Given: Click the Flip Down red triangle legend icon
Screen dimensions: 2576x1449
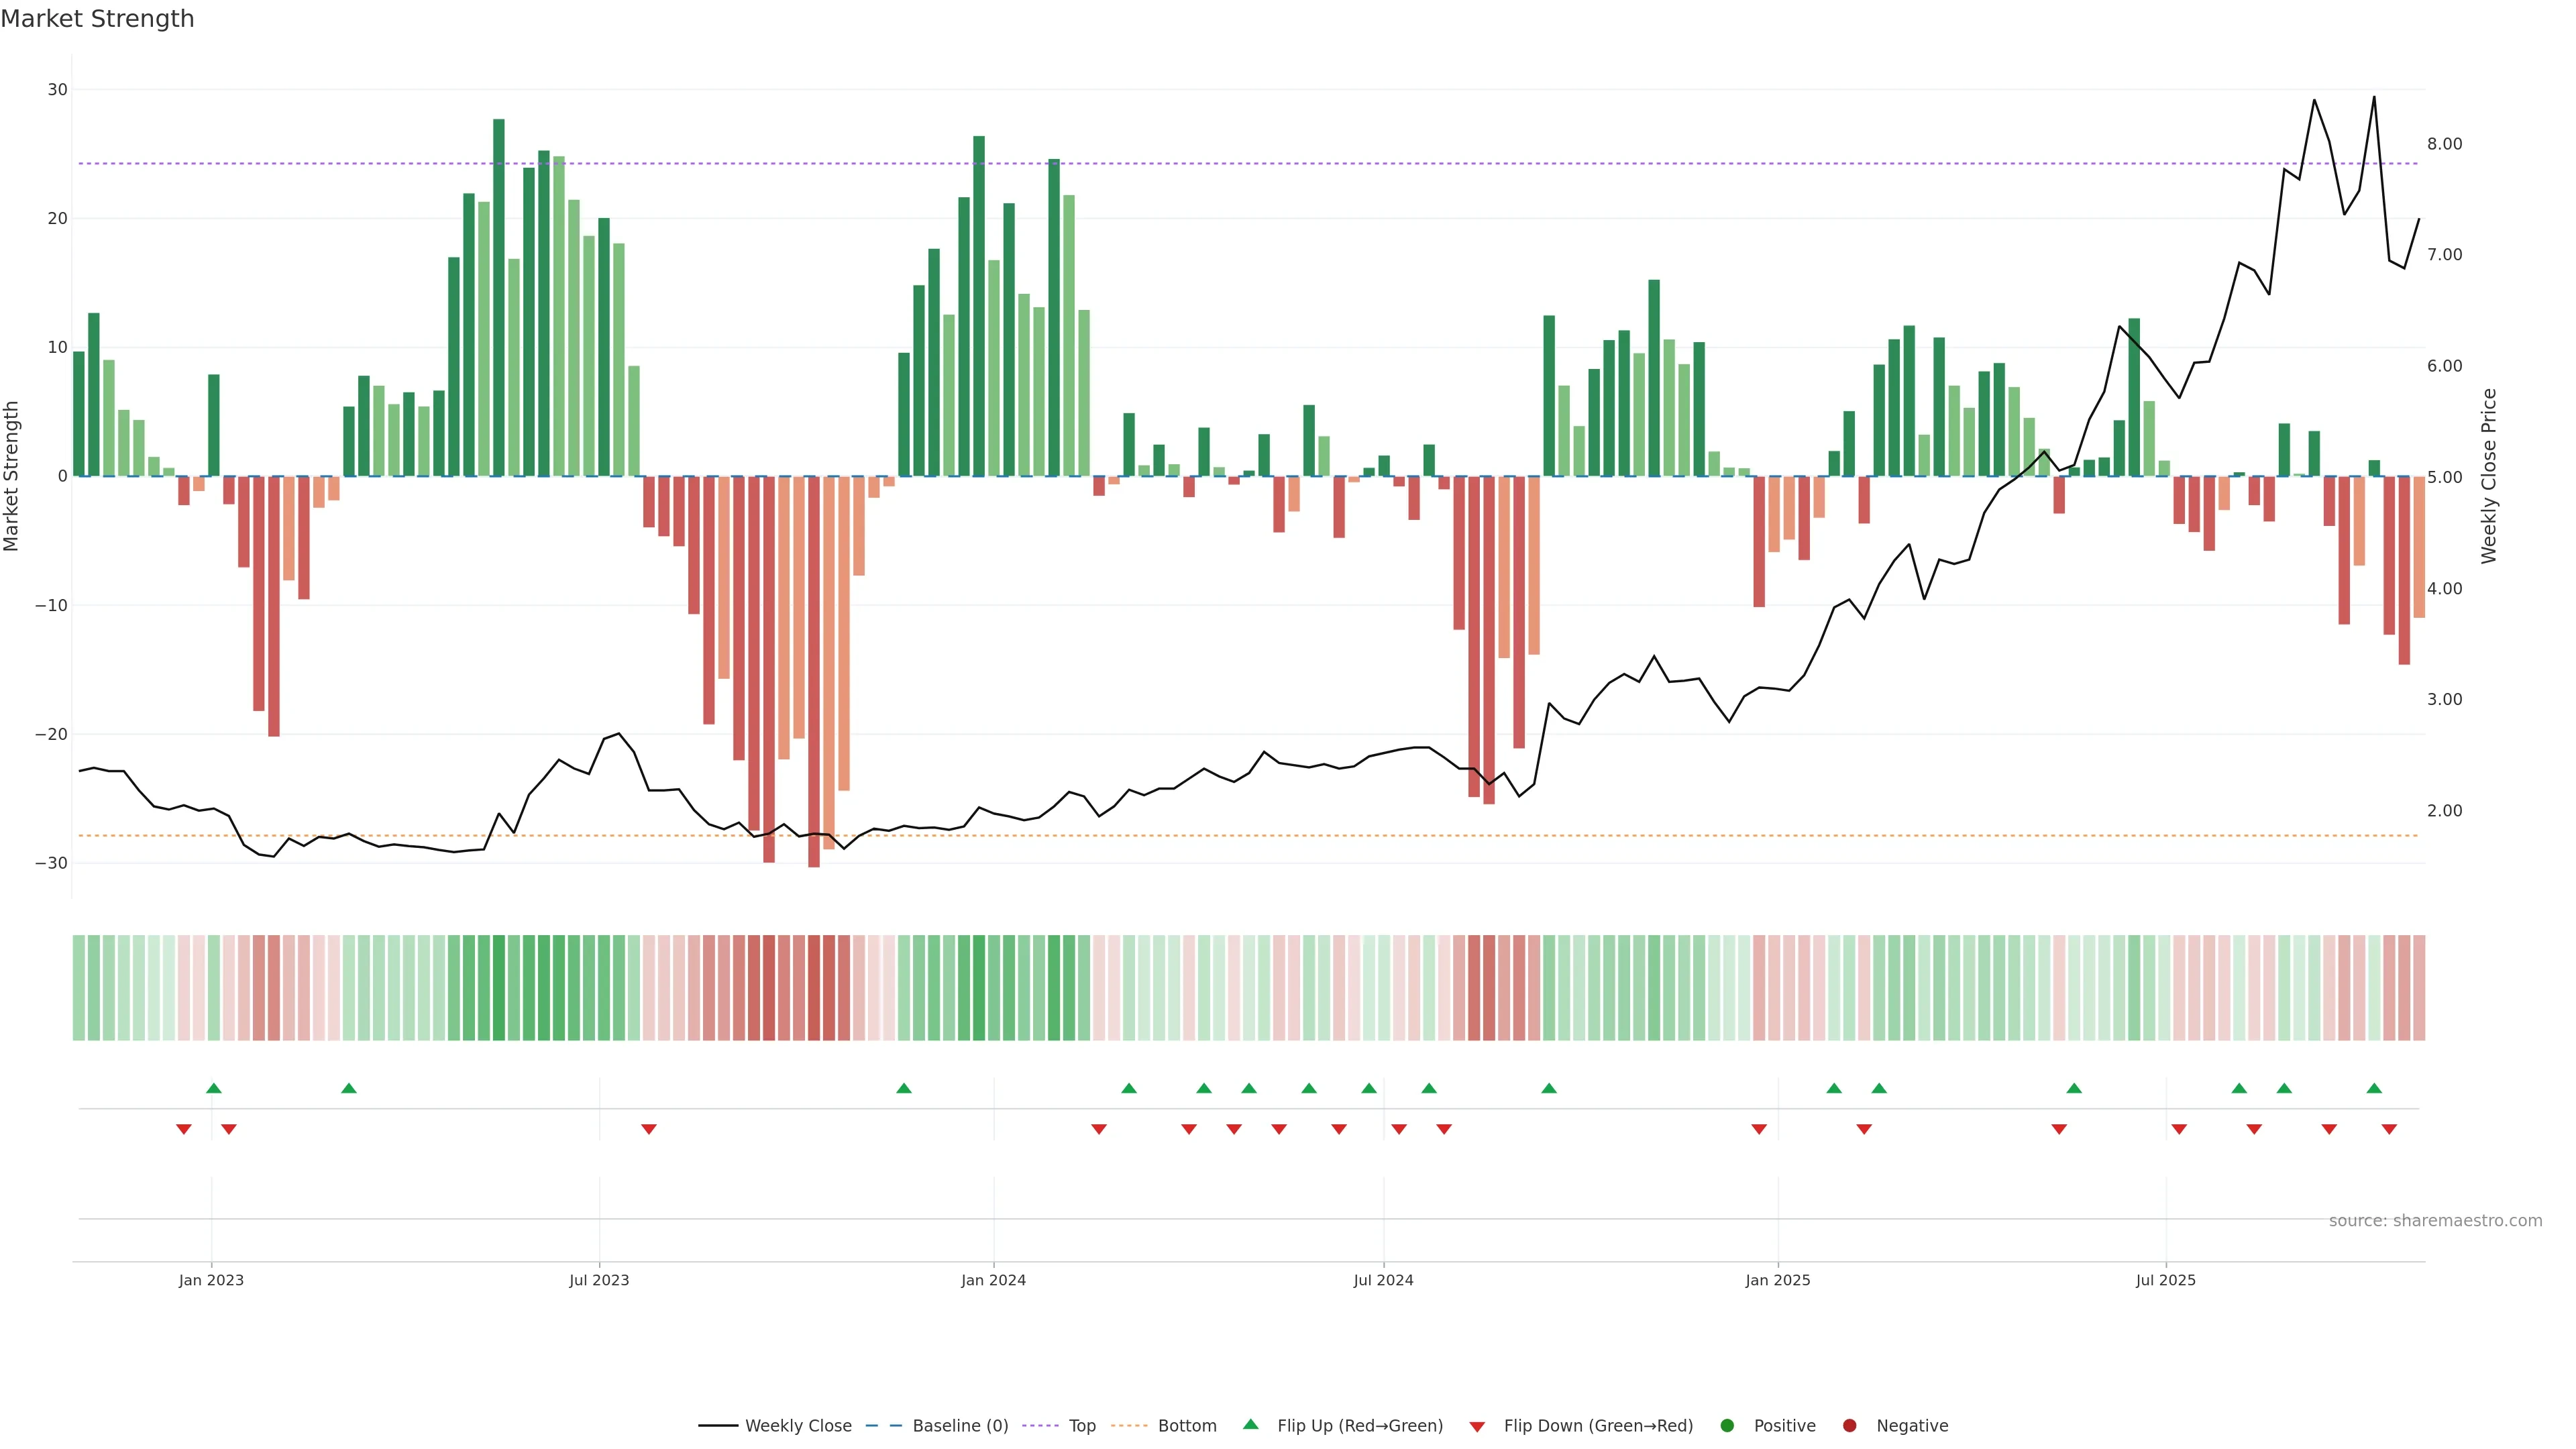Looking at the screenshot, I should click(x=1477, y=1427).
